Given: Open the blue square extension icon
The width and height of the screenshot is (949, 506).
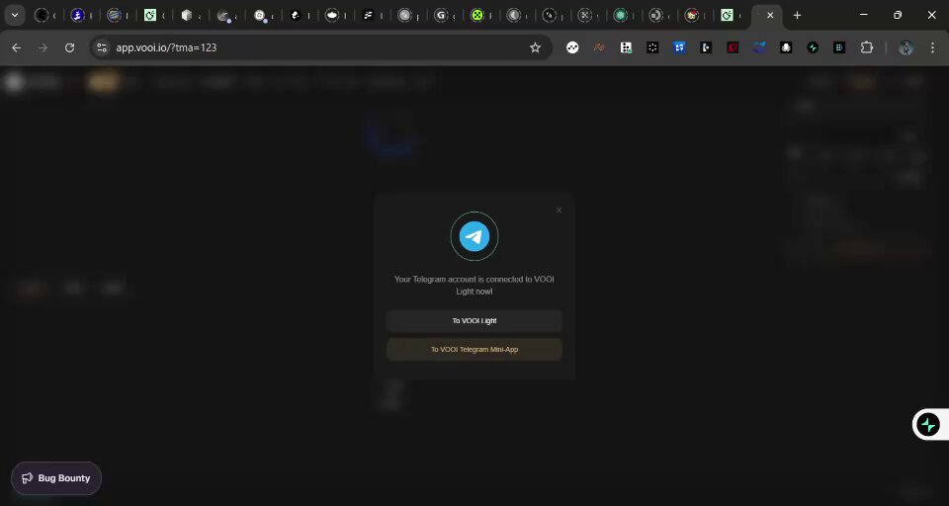Looking at the screenshot, I should [679, 47].
